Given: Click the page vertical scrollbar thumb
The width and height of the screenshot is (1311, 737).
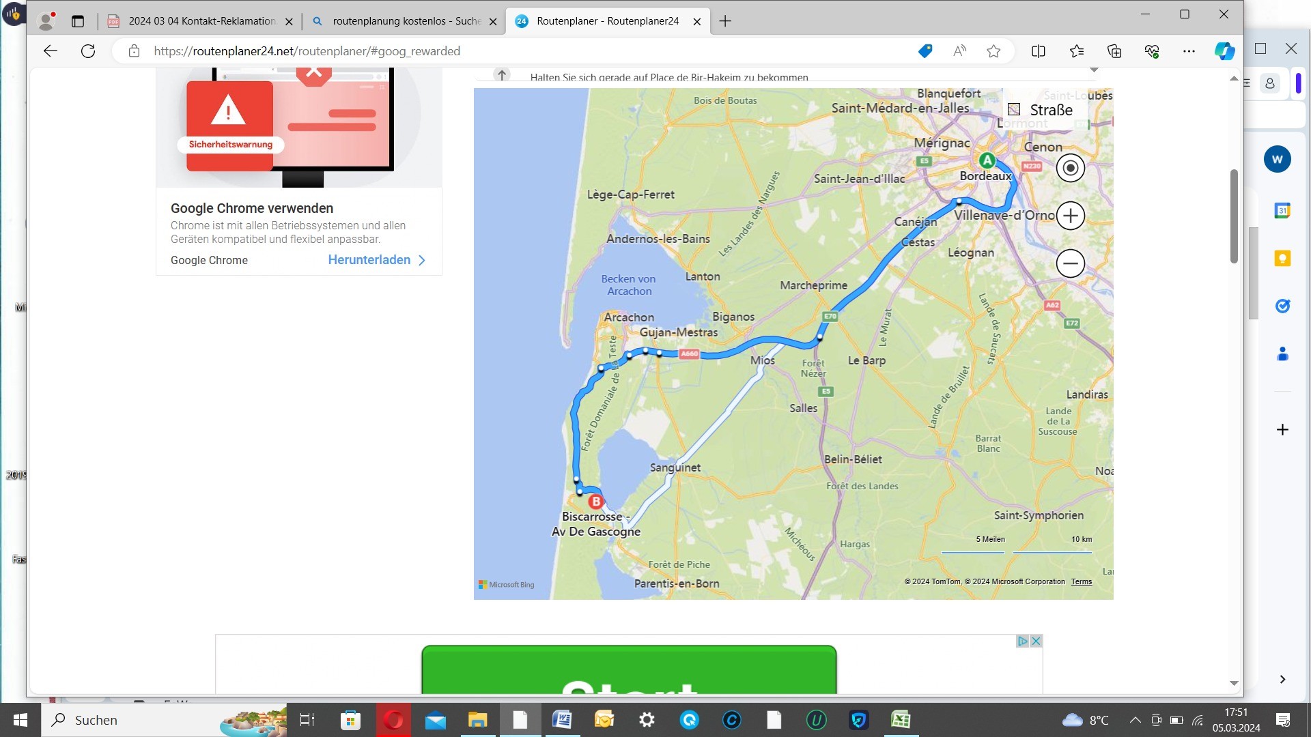Looking at the screenshot, I should point(1233,216).
